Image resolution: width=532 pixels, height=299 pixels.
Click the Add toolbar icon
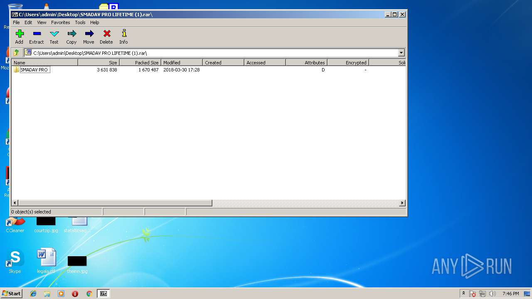(19, 37)
